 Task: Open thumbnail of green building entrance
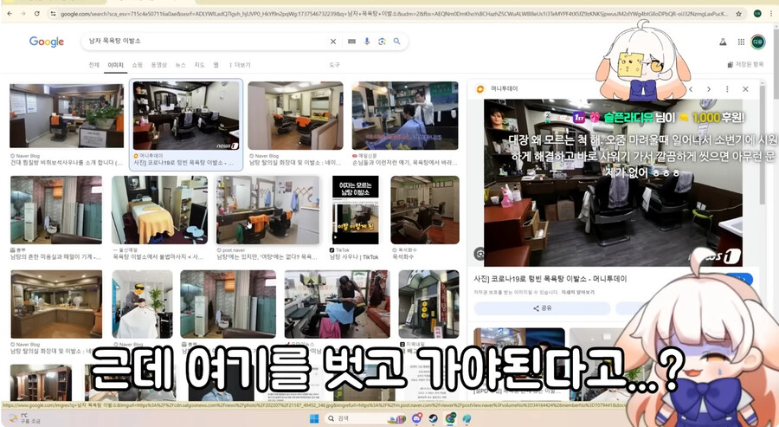pyautogui.click(x=428, y=304)
